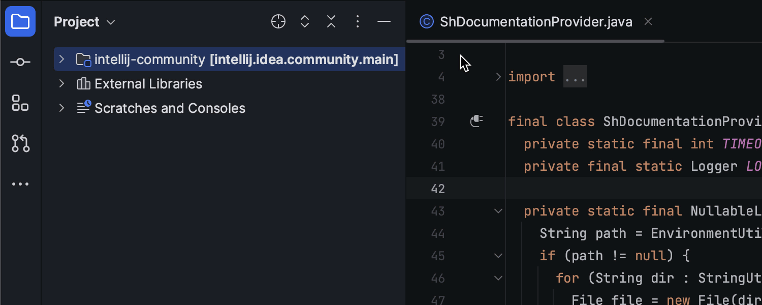Image resolution: width=762 pixels, height=305 pixels.
Task: Expand the intellij-community project node
Action: click(x=61, y=59)
